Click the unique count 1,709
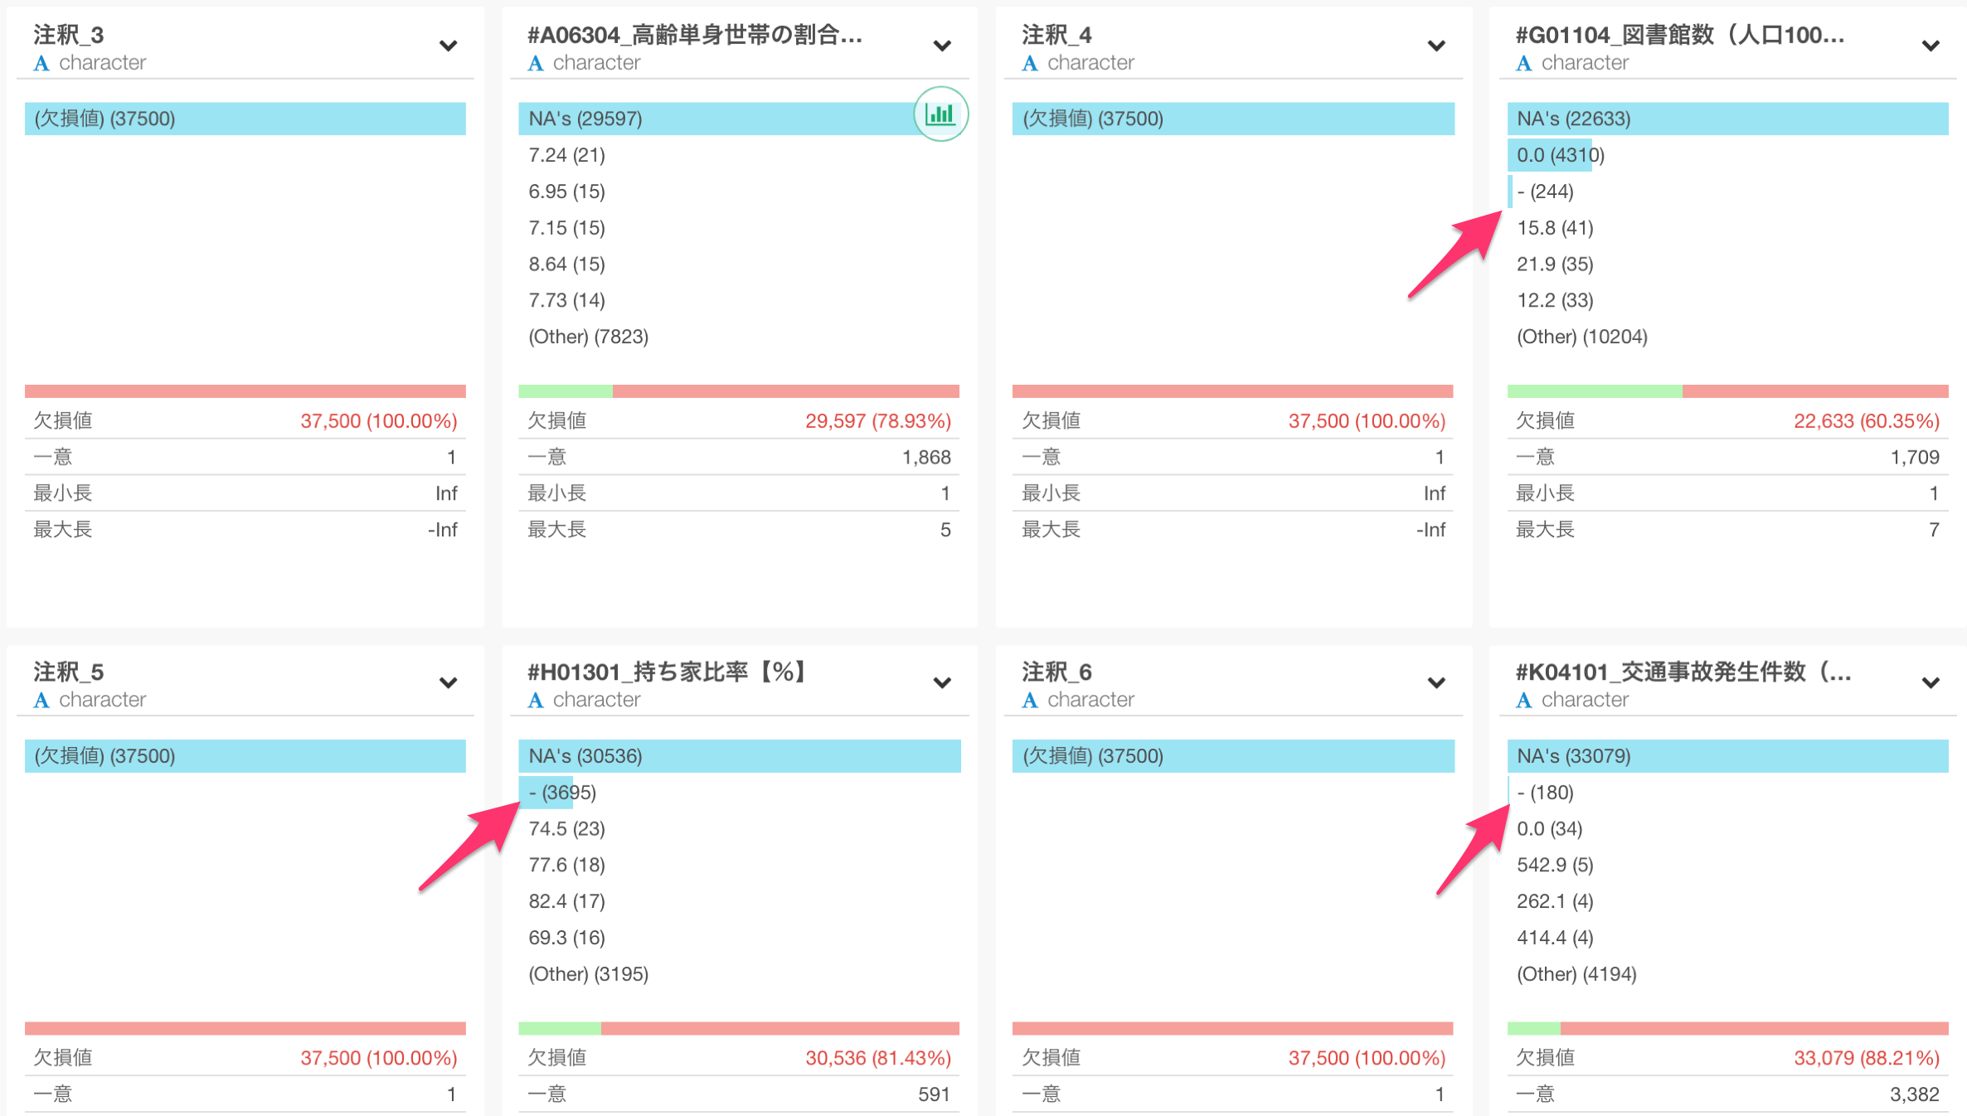1967x1116 pixels. click(1915, 457)
